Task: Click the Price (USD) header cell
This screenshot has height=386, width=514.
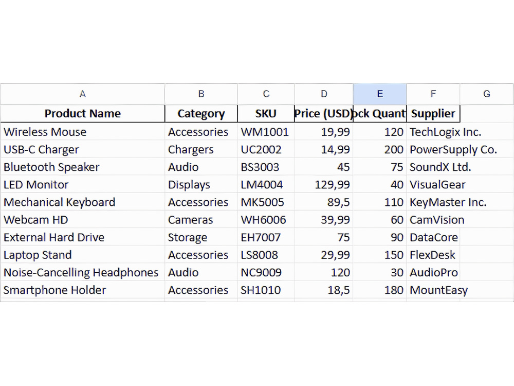Action: (x=324, y=114)
